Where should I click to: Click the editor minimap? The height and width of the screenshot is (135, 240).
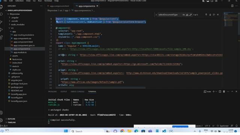coord(231,19)
